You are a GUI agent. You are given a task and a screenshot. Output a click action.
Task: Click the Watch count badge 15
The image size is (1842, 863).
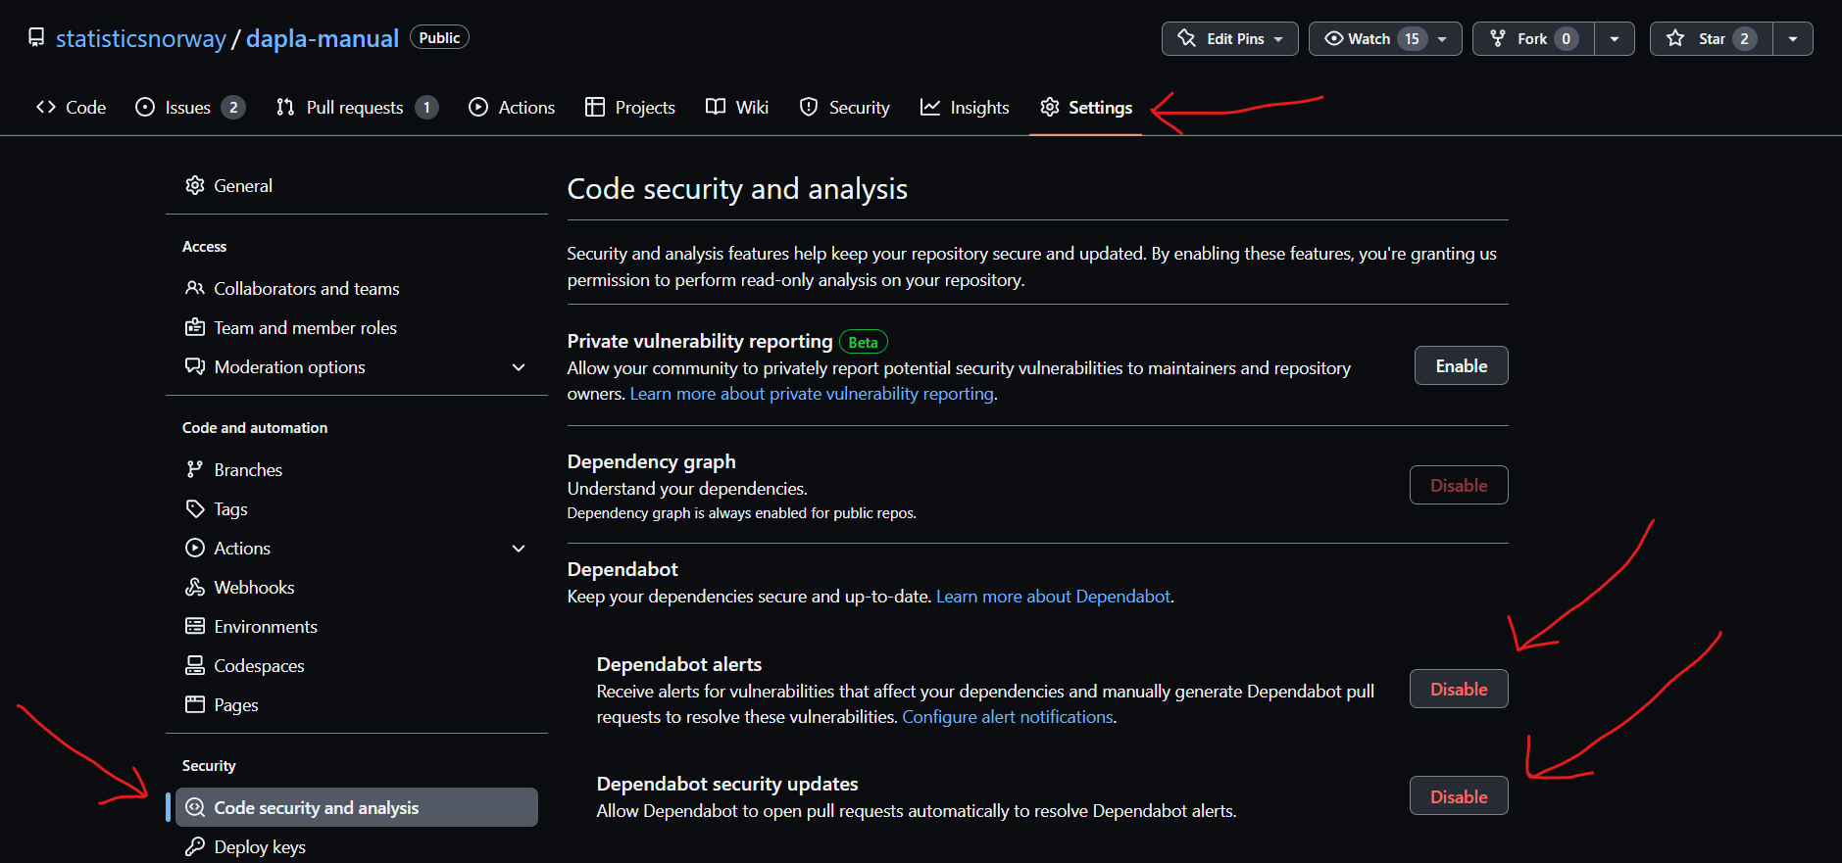[1412, 38]
